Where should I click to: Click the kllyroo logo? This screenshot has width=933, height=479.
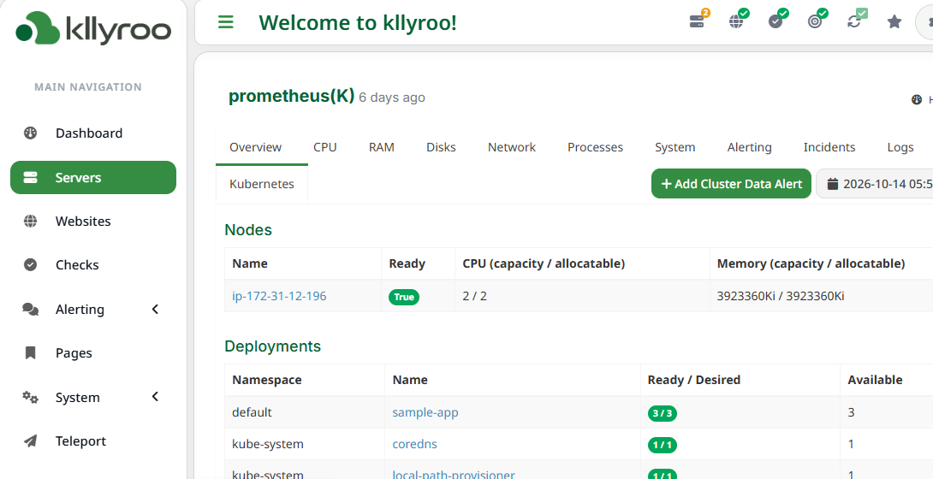click(93, 28)
